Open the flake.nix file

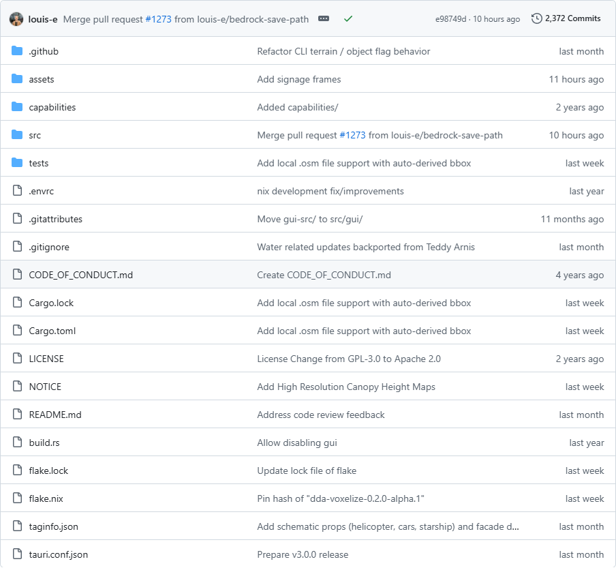pyautogui.click(x=46, y=499)
